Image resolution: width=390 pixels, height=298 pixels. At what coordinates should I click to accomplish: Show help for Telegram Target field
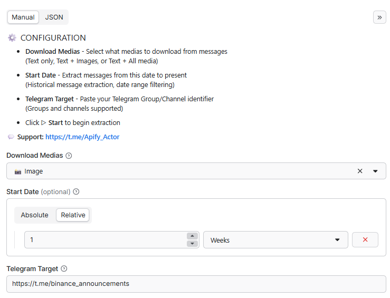64,268
